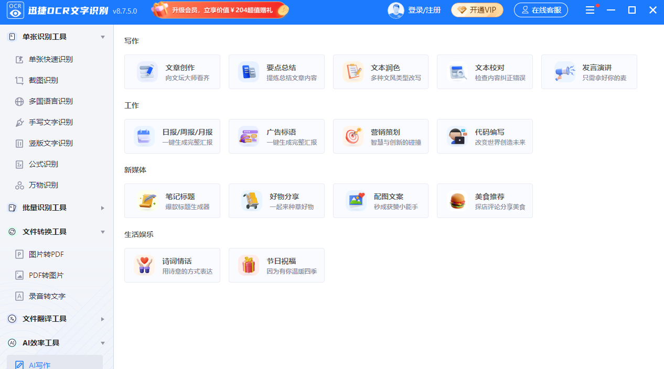
Task: Click the 升级会员 promotion banner
Action: [220, 9]
